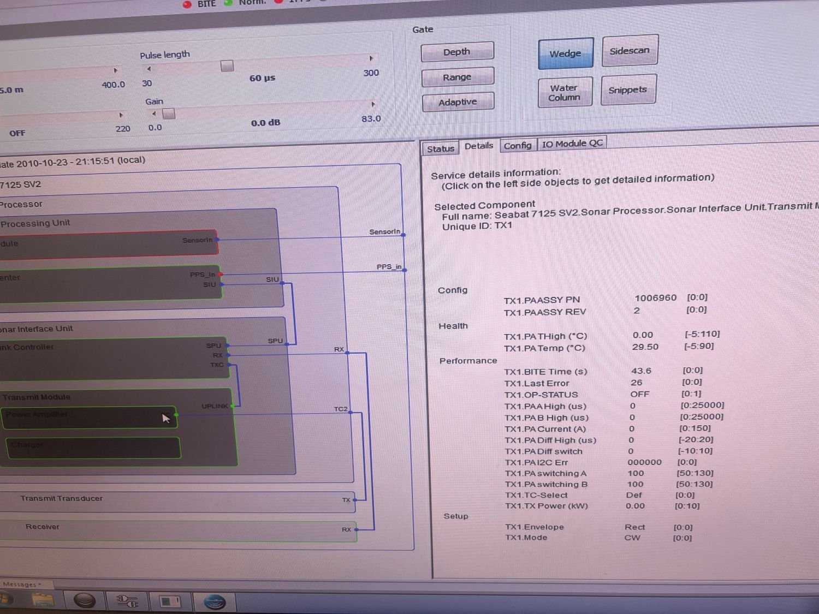Click TX1.PAASSY PN value 1006960
Image resolution: width=819 pixels, height=614 pixels.
655,298
